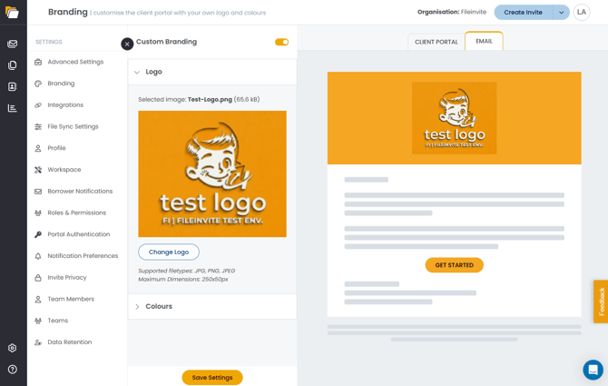
Task: Close the settings panel with X button
Action: tap(127, 44)
